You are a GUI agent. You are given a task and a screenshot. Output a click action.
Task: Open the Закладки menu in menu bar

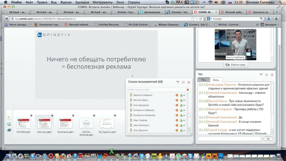(82, 2)
